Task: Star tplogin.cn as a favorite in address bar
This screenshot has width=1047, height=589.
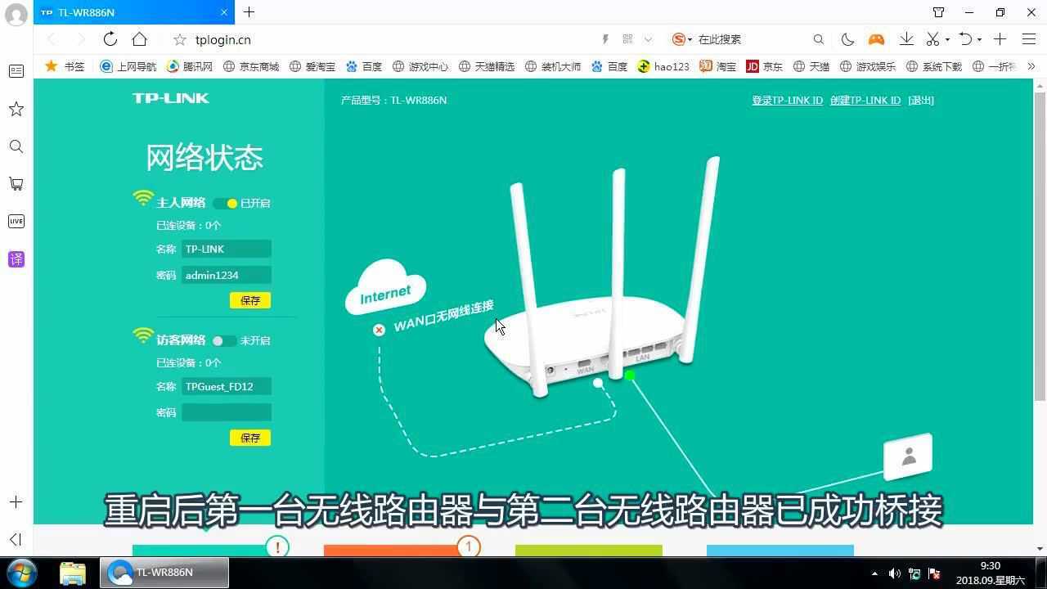Action: [x=179, y=39]
